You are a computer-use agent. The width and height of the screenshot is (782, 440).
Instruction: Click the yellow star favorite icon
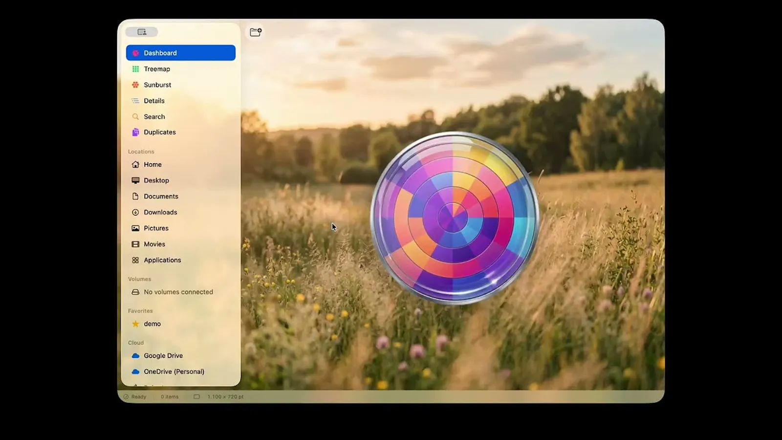click(x=135, y=324)
